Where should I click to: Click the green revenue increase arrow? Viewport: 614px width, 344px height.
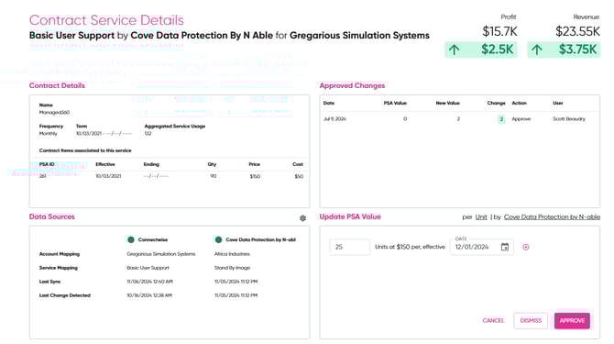537,50
